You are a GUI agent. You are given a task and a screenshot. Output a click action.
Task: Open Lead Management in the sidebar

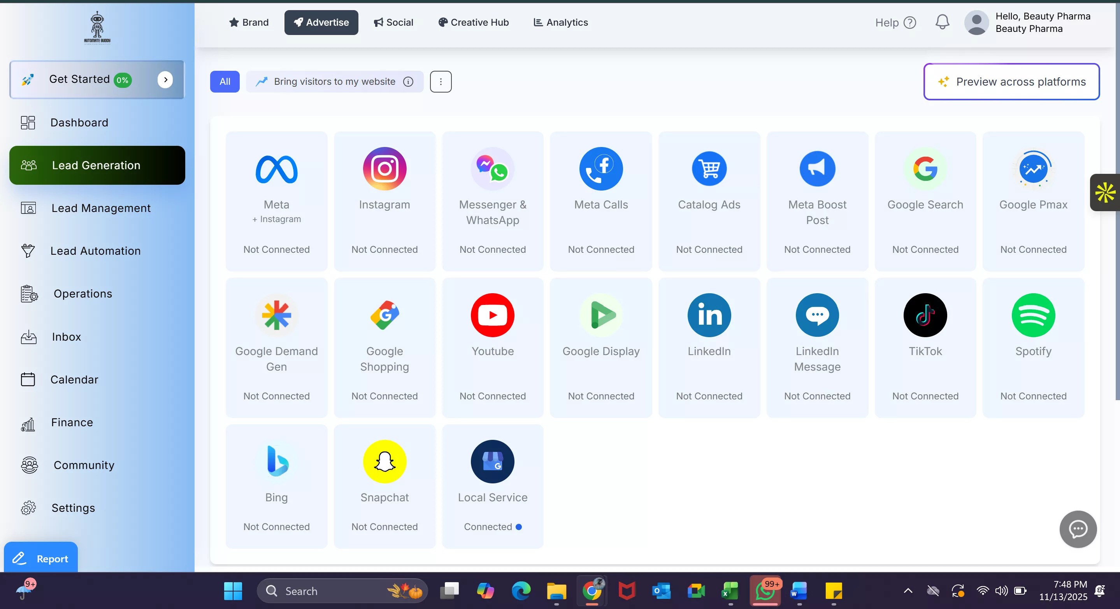pos(101,208)
